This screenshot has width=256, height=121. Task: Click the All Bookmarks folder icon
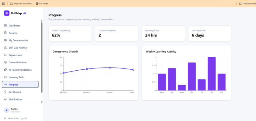point(241,3)
